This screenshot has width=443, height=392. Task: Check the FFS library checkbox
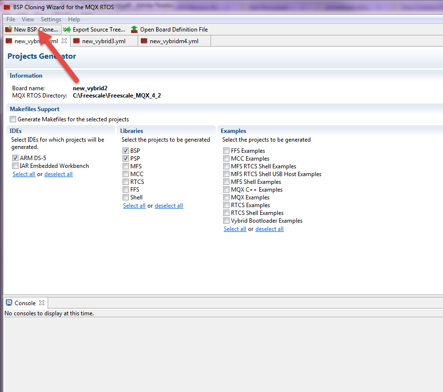click(126, 189)
